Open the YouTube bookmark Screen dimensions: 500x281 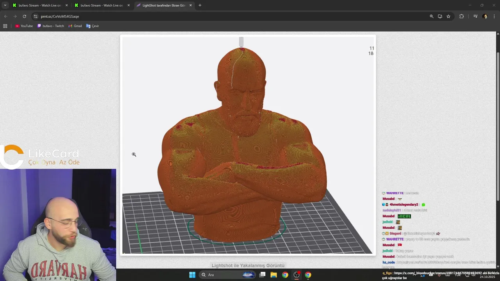click(x=24, y=26)
